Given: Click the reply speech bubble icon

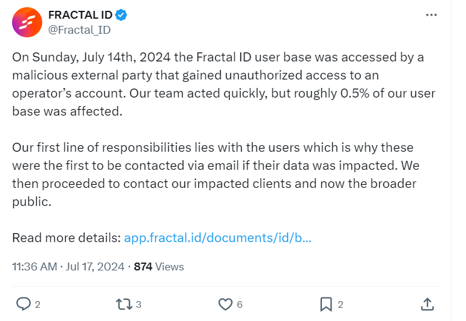Looking at the screenshot, I should pyautogui.click(x=23, y=304).
